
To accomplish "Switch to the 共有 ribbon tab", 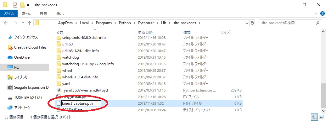I will click(43, 13).
